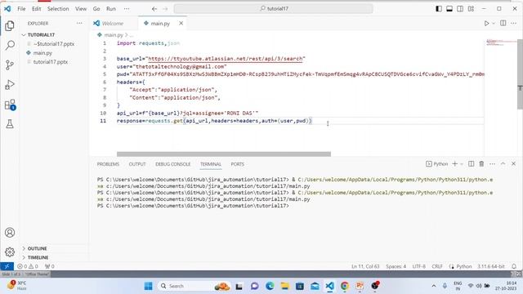Toggle the secondary side bar layout
Viewport: 523px width, 294px height.
(x=460, y=9)
